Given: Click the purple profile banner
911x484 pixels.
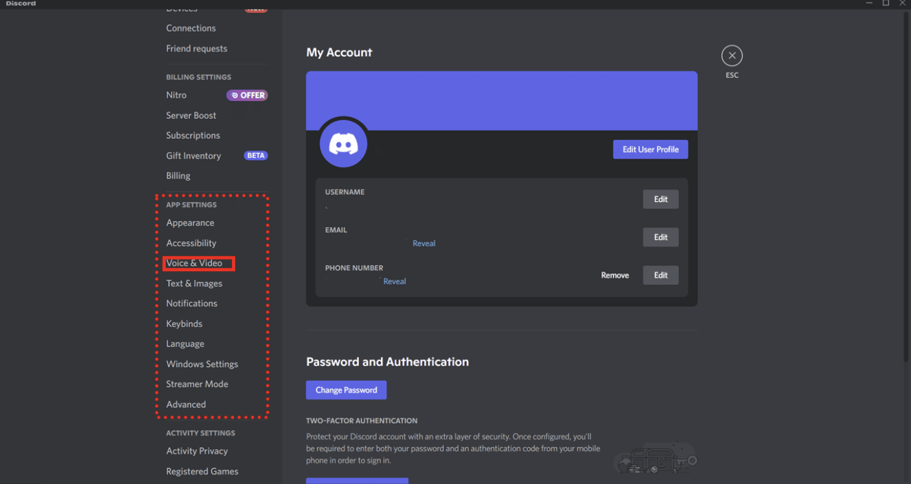Looking at the screenshot, I should coord(502,100).
